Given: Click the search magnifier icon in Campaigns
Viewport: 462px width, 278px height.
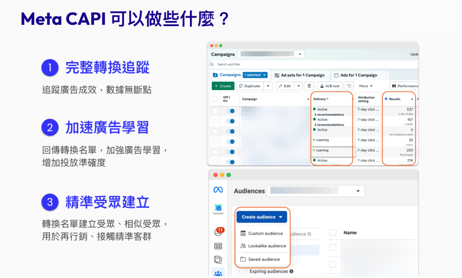Looking at the screenshot, I should tap(212, 64).
